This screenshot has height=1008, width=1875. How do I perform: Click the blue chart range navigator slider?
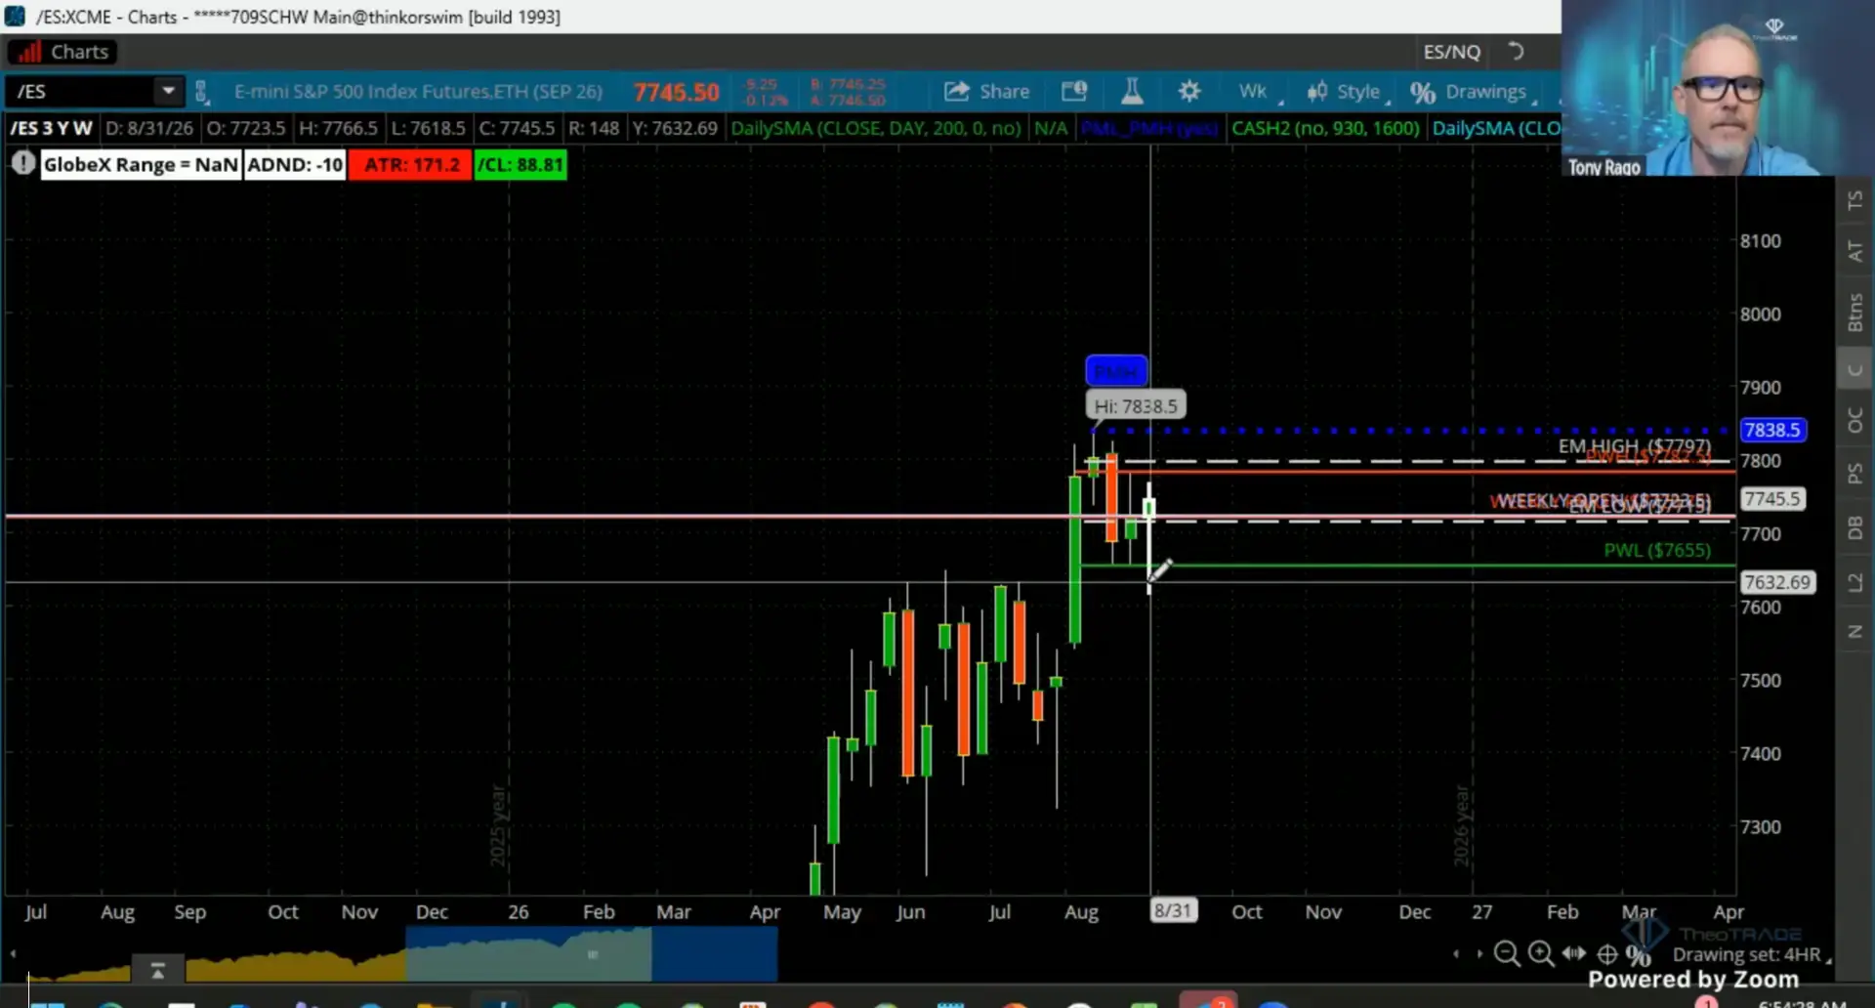pyautogui.click(x=592, y=953)
